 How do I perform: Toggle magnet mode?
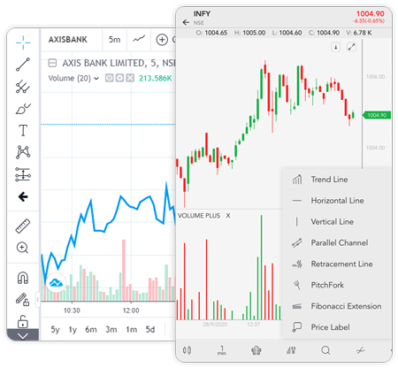pyautogui.click(x=23, y=278)
